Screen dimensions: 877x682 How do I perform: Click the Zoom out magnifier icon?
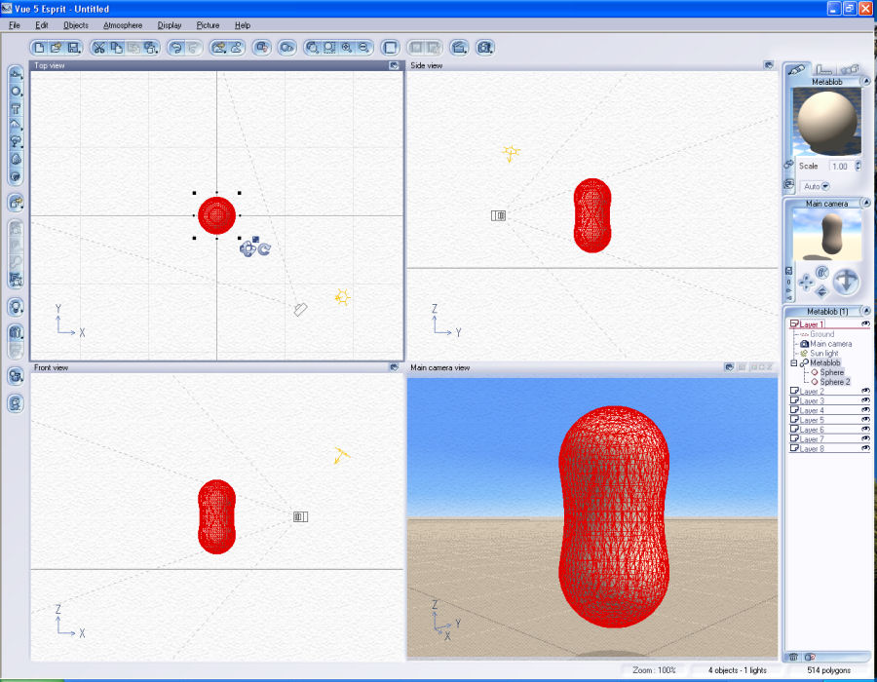click(364, 48)
